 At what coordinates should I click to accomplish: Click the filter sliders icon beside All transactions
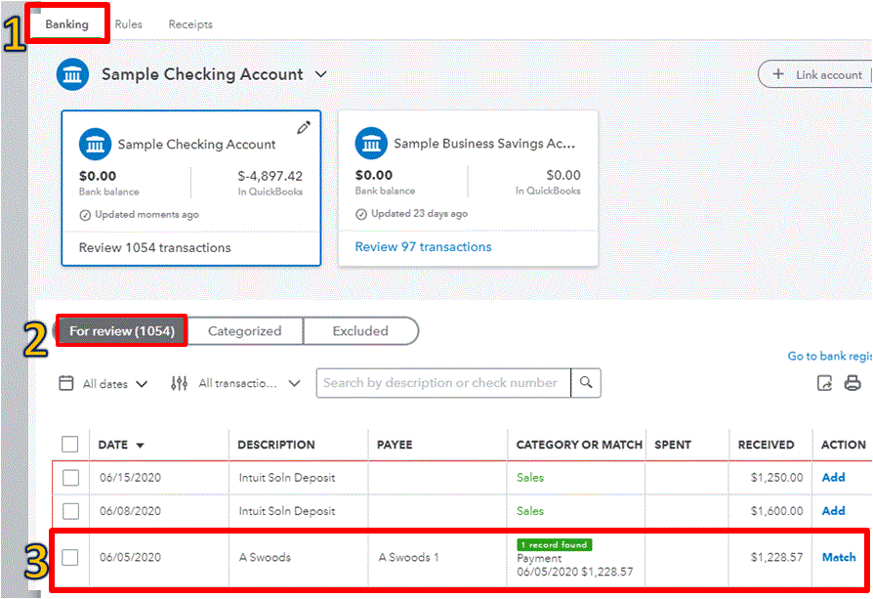(x=180, y=383)
